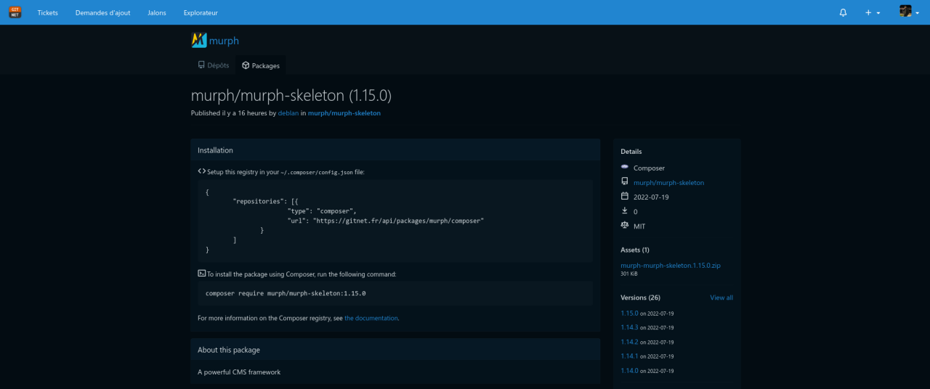
Task: Click the package title murph/murph-skeleton (1.15.0)
Action: pos(291,95)
